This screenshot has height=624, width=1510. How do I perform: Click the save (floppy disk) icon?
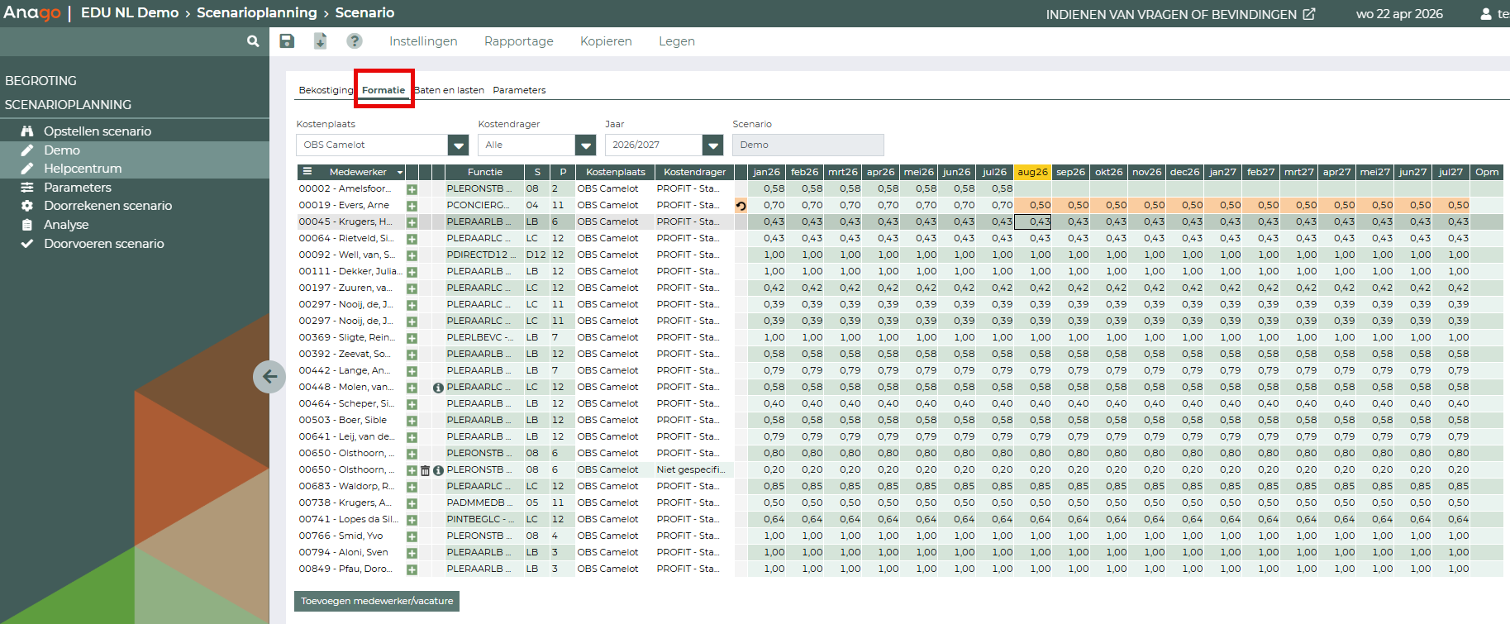click(x=287, y=41)
